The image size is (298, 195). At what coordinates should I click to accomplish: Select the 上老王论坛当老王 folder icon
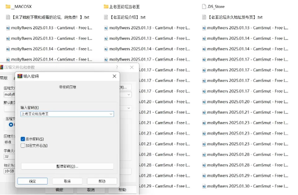pos(106,7)
